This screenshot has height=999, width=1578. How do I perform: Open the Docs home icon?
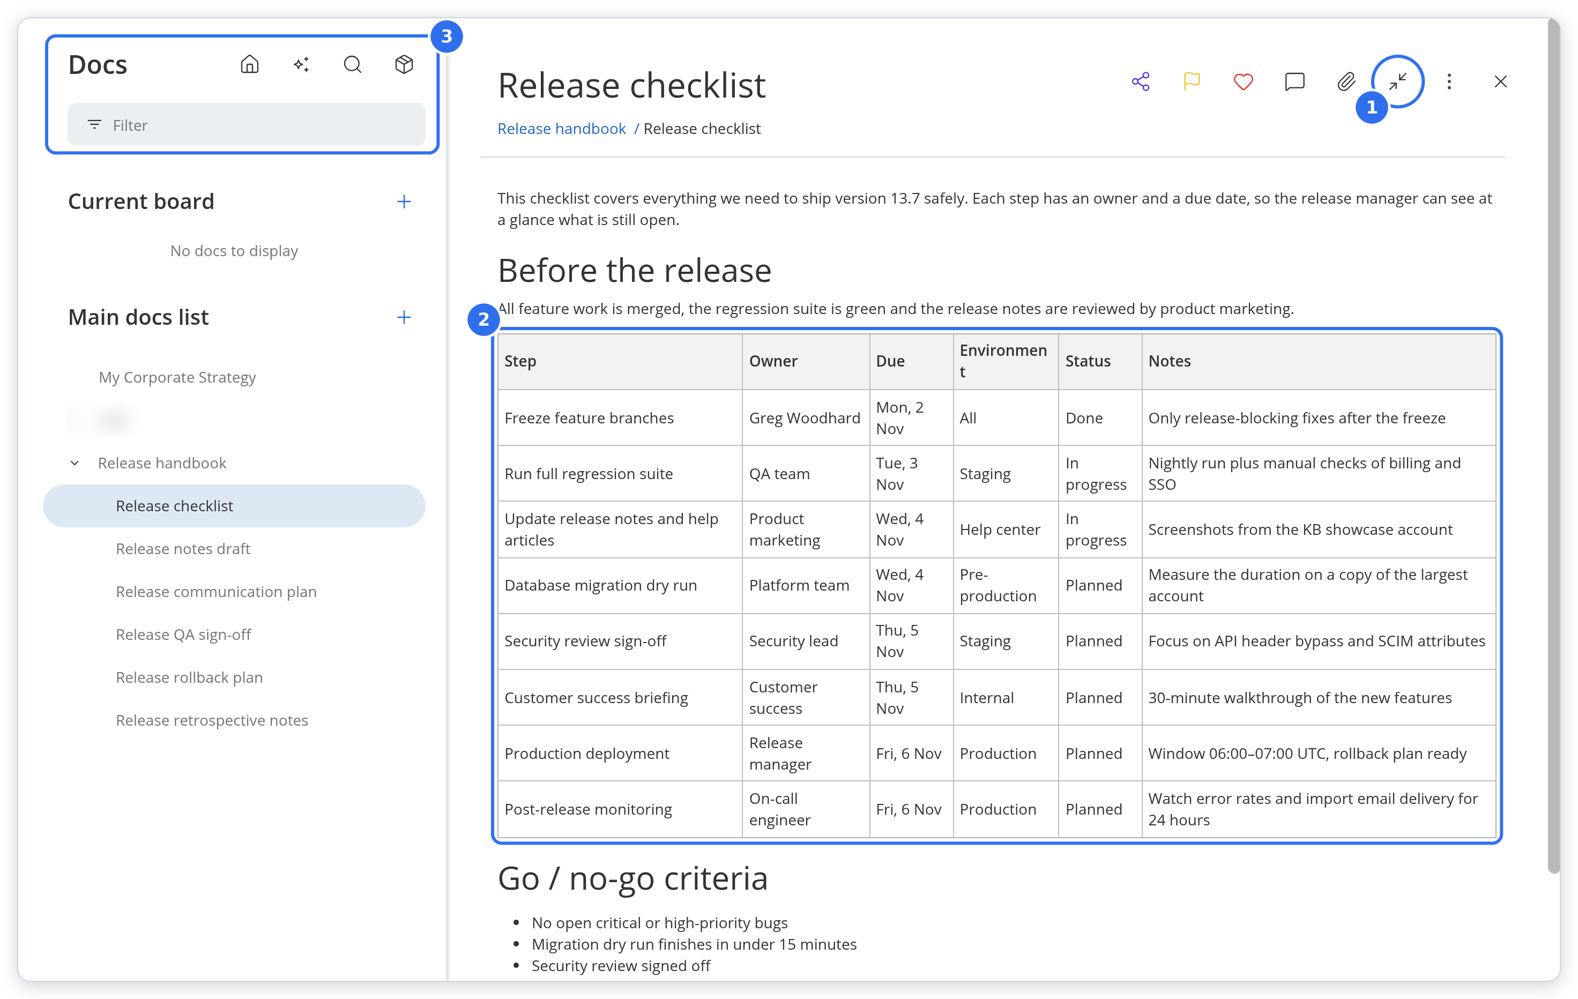point(250,64)
